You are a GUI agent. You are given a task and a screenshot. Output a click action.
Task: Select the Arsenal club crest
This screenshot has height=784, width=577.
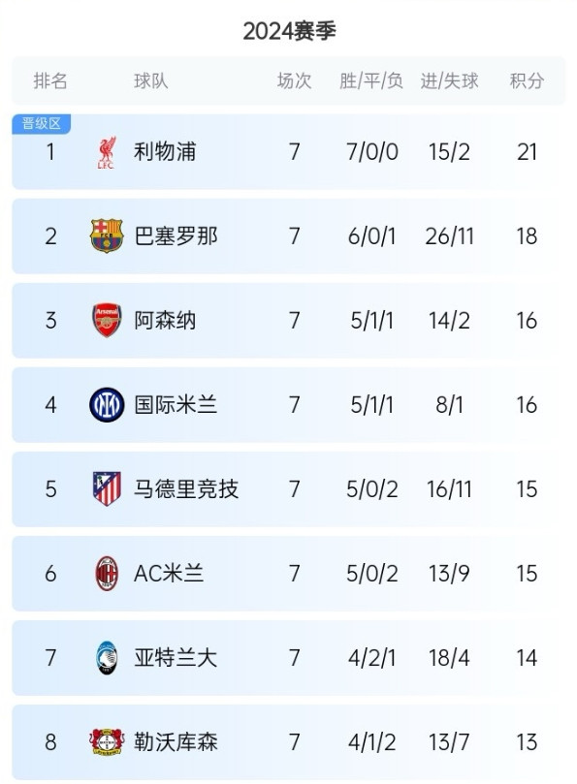[107, 320]
